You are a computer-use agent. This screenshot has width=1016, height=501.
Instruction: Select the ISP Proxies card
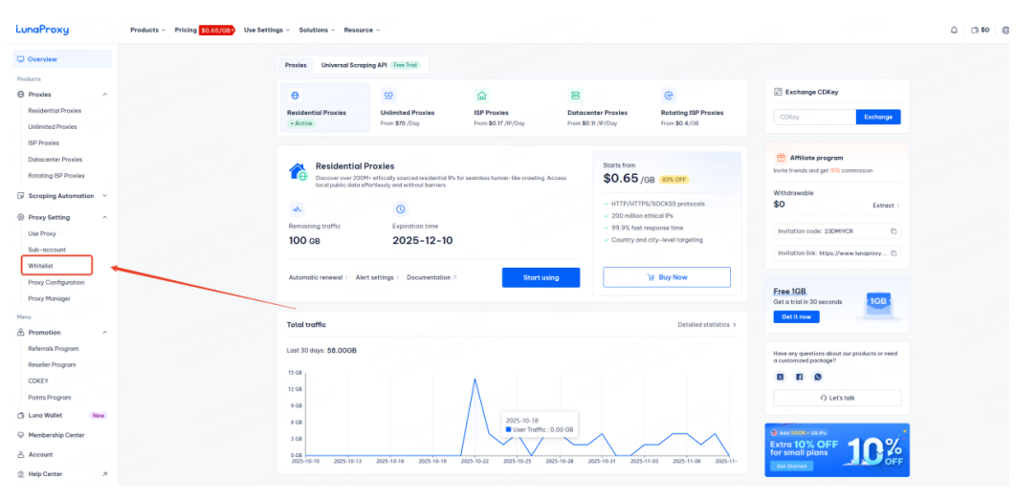[x=507, y=107]
